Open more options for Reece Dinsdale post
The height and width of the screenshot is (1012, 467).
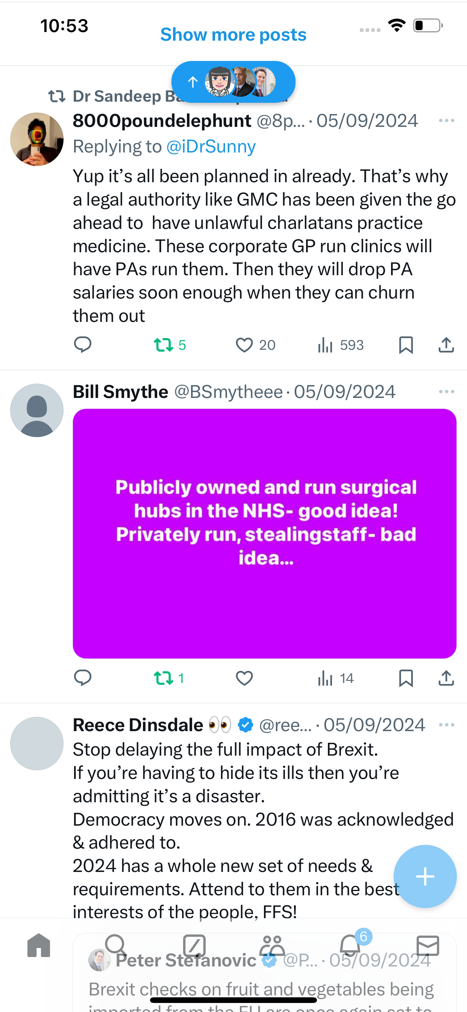(447, 725)
